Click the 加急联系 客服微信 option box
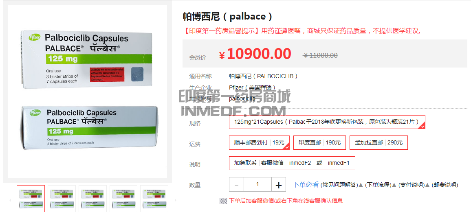 coord(291,163)
